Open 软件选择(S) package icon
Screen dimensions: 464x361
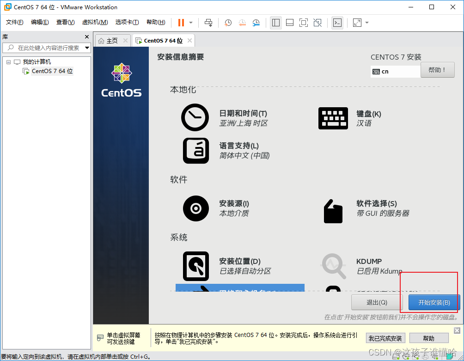click(x=333, y=211)
